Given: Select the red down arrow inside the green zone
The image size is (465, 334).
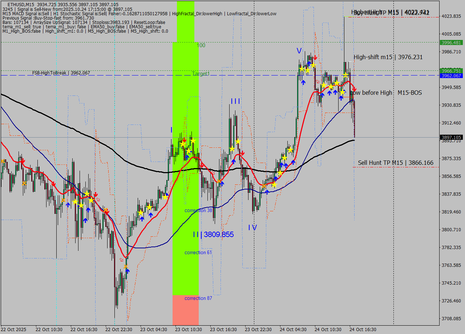Looking at the screenshot, I should point(184,140).
